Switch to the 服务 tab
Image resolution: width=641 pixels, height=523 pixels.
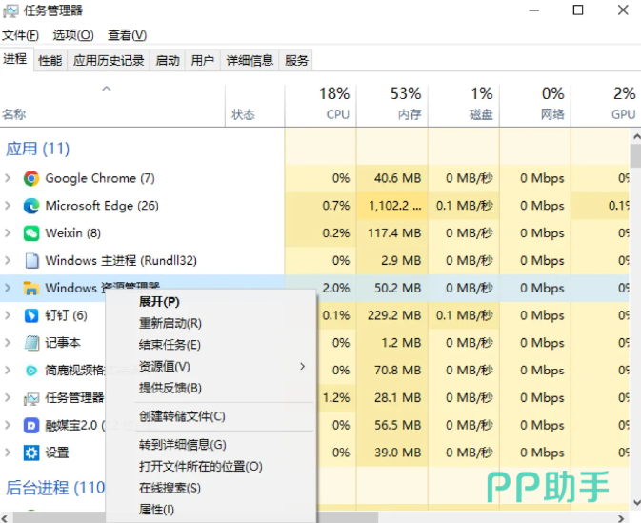coord(296,61)
